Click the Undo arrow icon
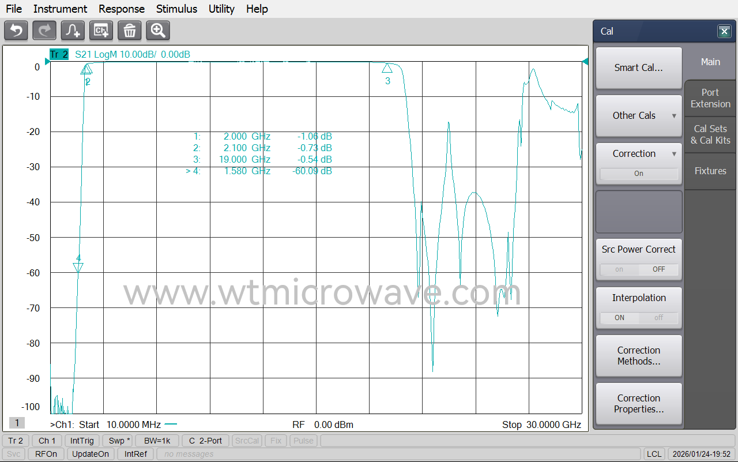The height and width of the screenshot is (462, 738). [16, 31]
